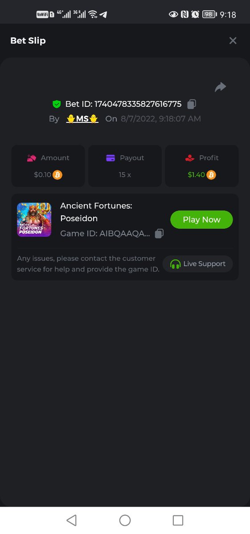Open Live Support chat
The width and height of the screenshot is (250, 534).
click(197, 264)
